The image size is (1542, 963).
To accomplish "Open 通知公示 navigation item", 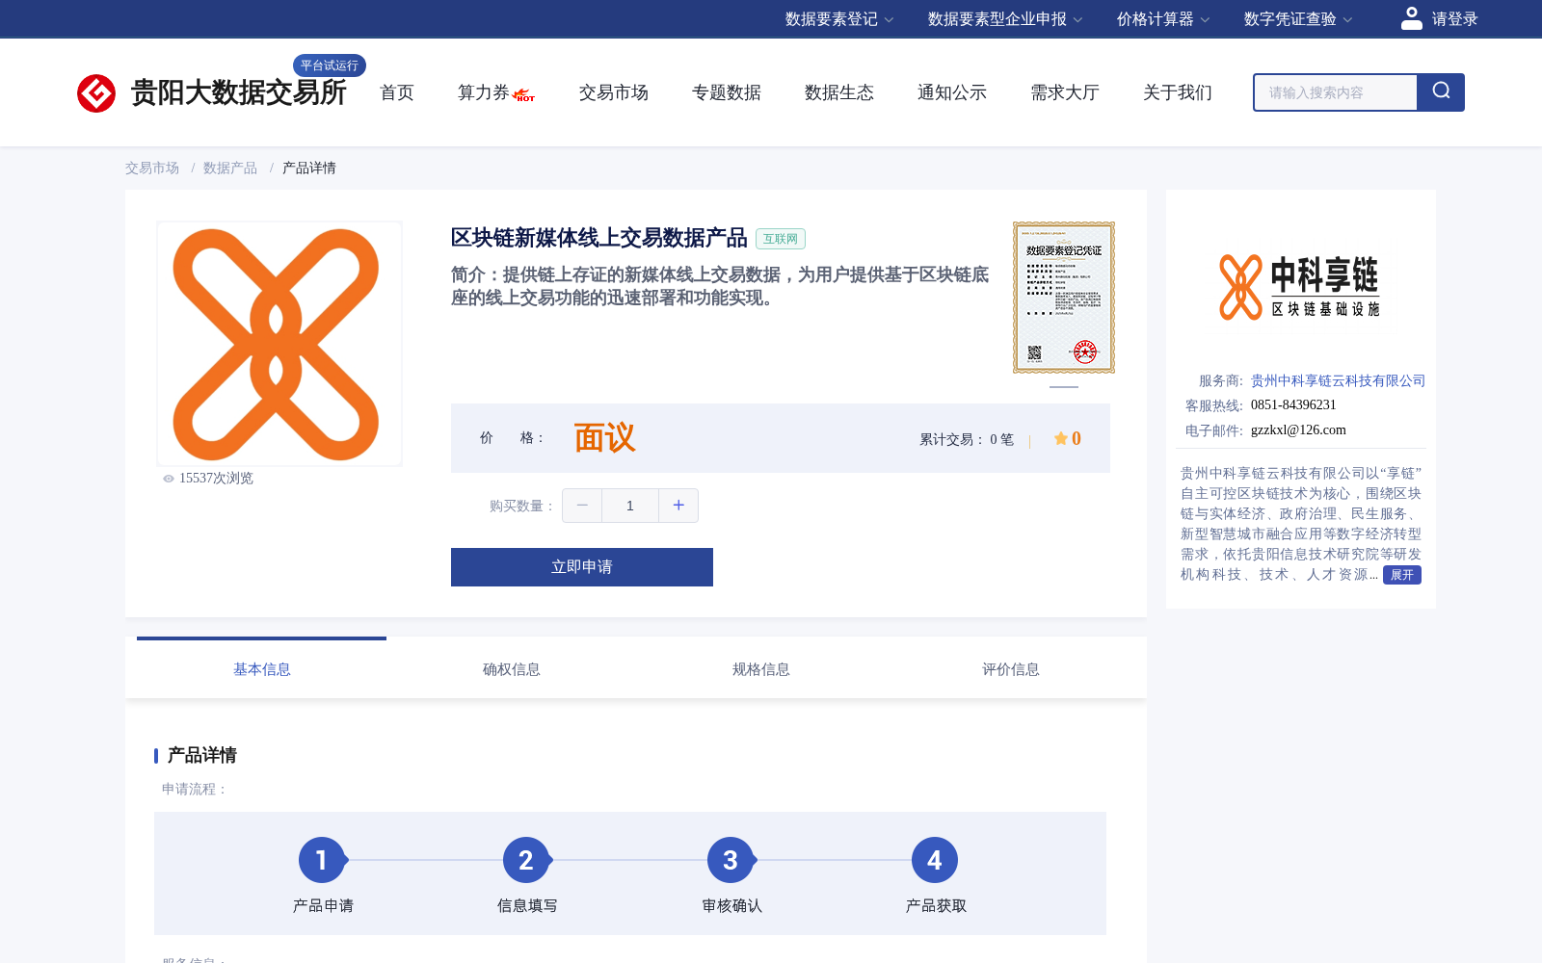I will coord(952,92).
